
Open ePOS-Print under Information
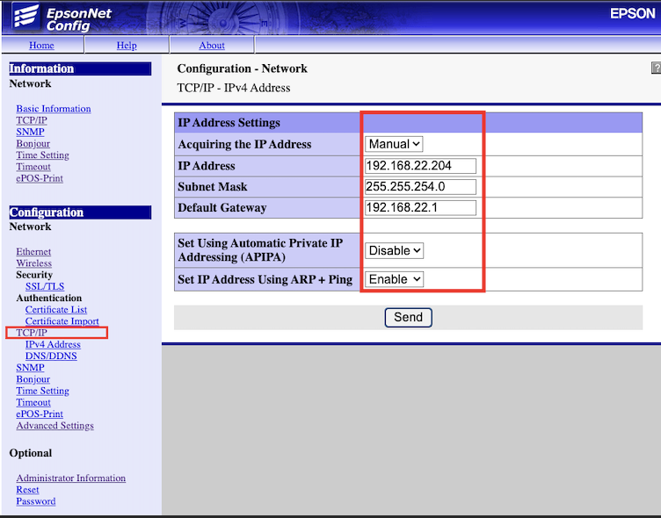(x=40, y=178)
